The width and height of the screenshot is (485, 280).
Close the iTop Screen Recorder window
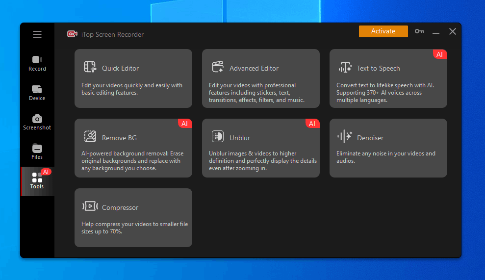click(453, 31)
